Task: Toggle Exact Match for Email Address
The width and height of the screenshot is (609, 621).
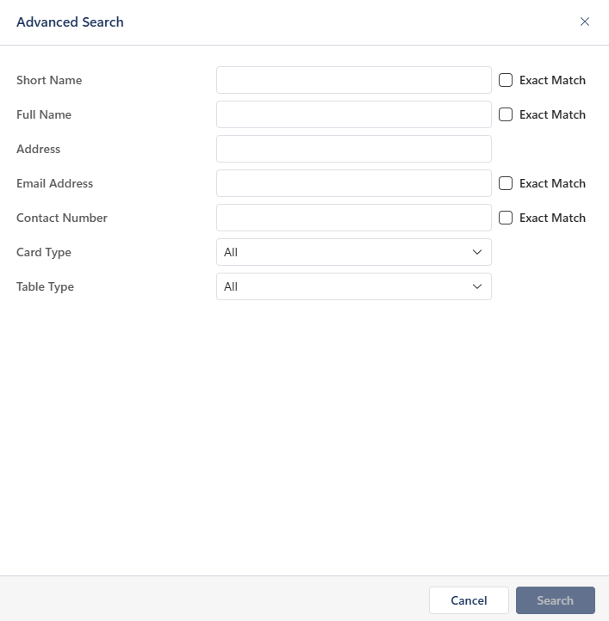Action: pos(506,183)
